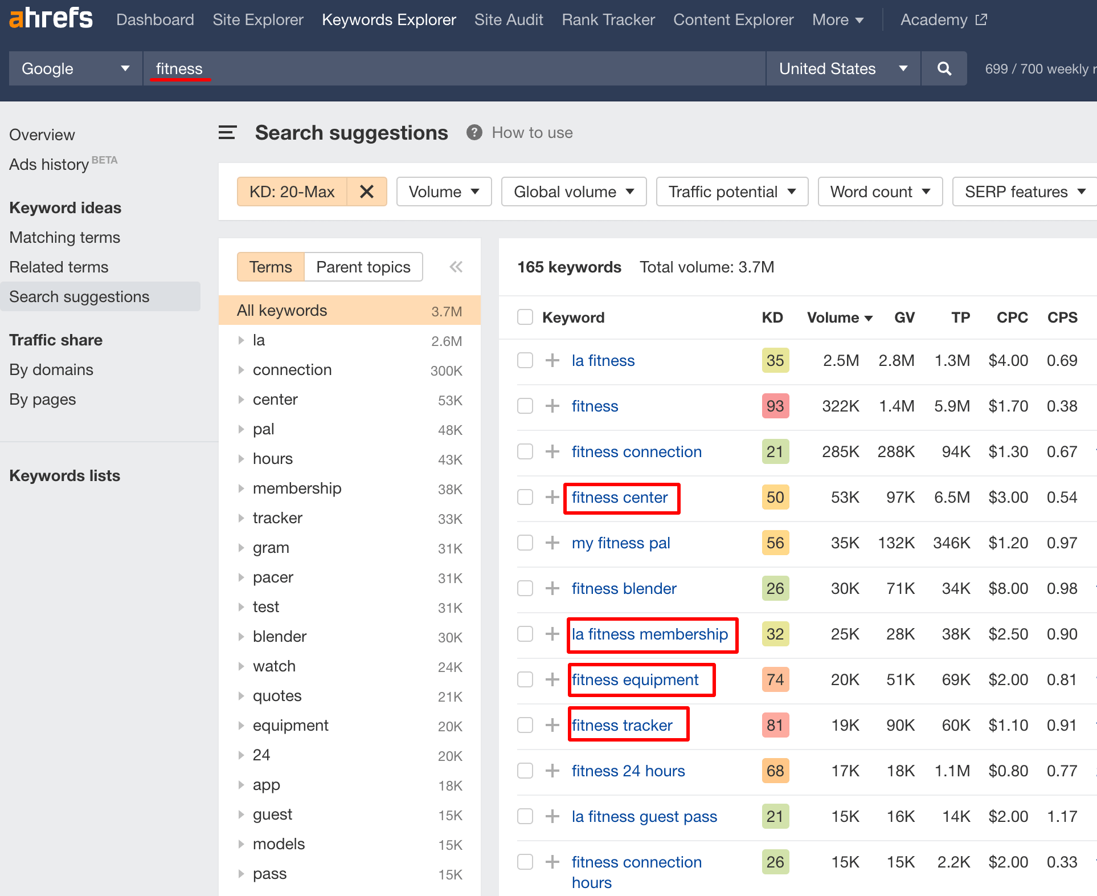The width and height of the screenshot is (1097, 896).
Task: Click KD badge 93 for 'fitness'
Action: pyautogui.click(x=775, y=406)
